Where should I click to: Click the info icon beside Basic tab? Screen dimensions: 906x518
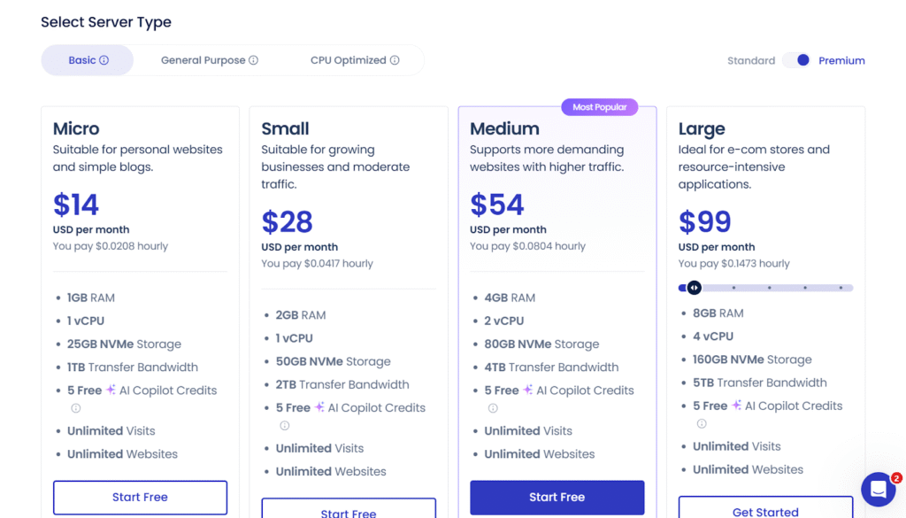point(104,60)
